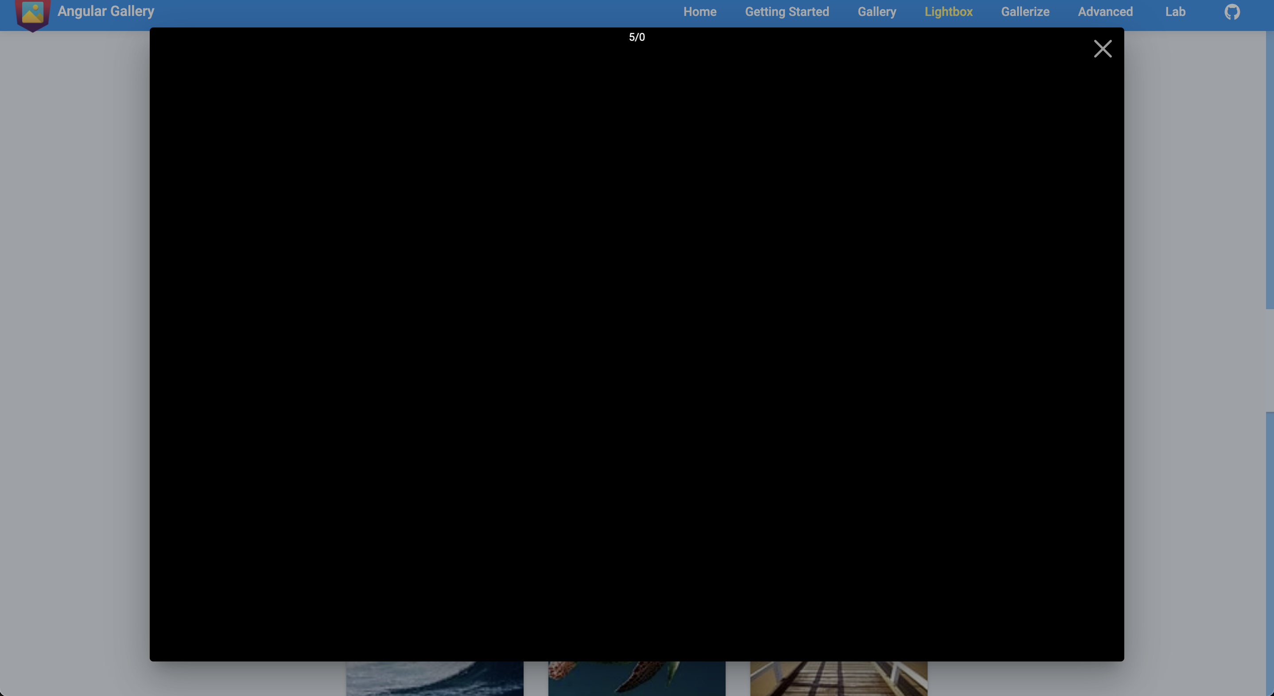The height and width of the screenshot is (696, 1274).
Task: Navigate to the Home menu item
Action: [700, 12]
